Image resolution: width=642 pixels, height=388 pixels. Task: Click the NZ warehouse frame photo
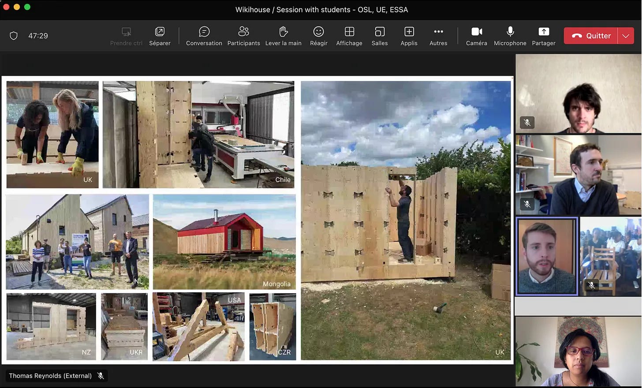(51, 327)
